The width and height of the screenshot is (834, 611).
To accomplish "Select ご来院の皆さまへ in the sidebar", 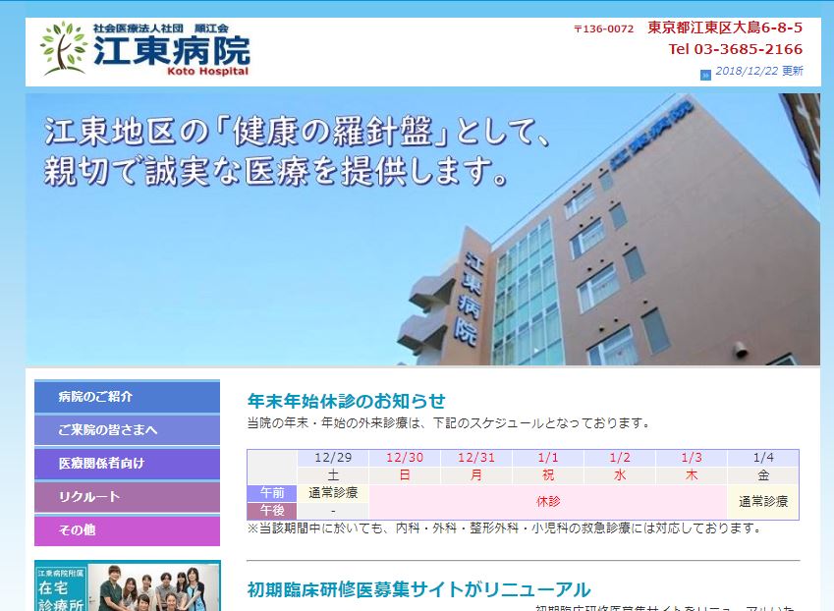I will (x=127, y=430).
